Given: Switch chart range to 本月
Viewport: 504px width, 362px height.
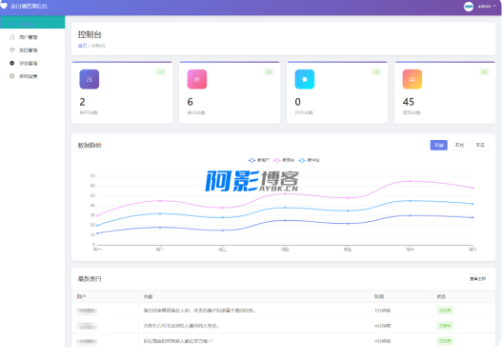Looking at the screenshot, I should point(459,145).
